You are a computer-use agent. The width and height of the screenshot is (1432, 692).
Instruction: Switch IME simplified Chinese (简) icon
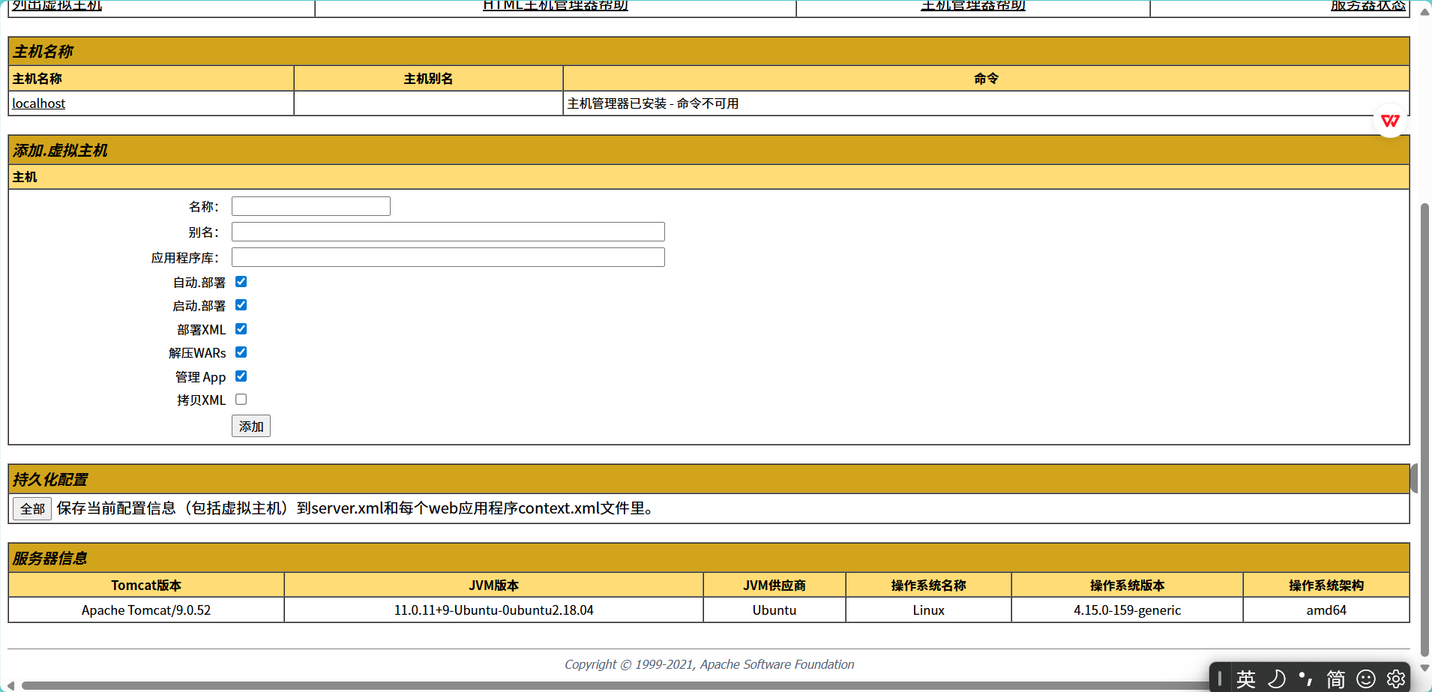(x=1336, y=679)
